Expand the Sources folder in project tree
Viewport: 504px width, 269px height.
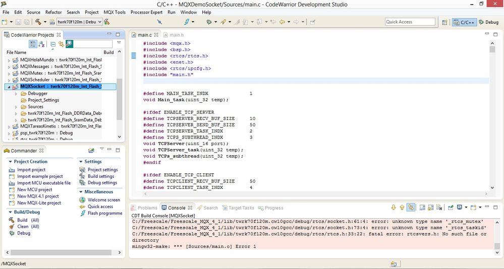coord(17,107)
